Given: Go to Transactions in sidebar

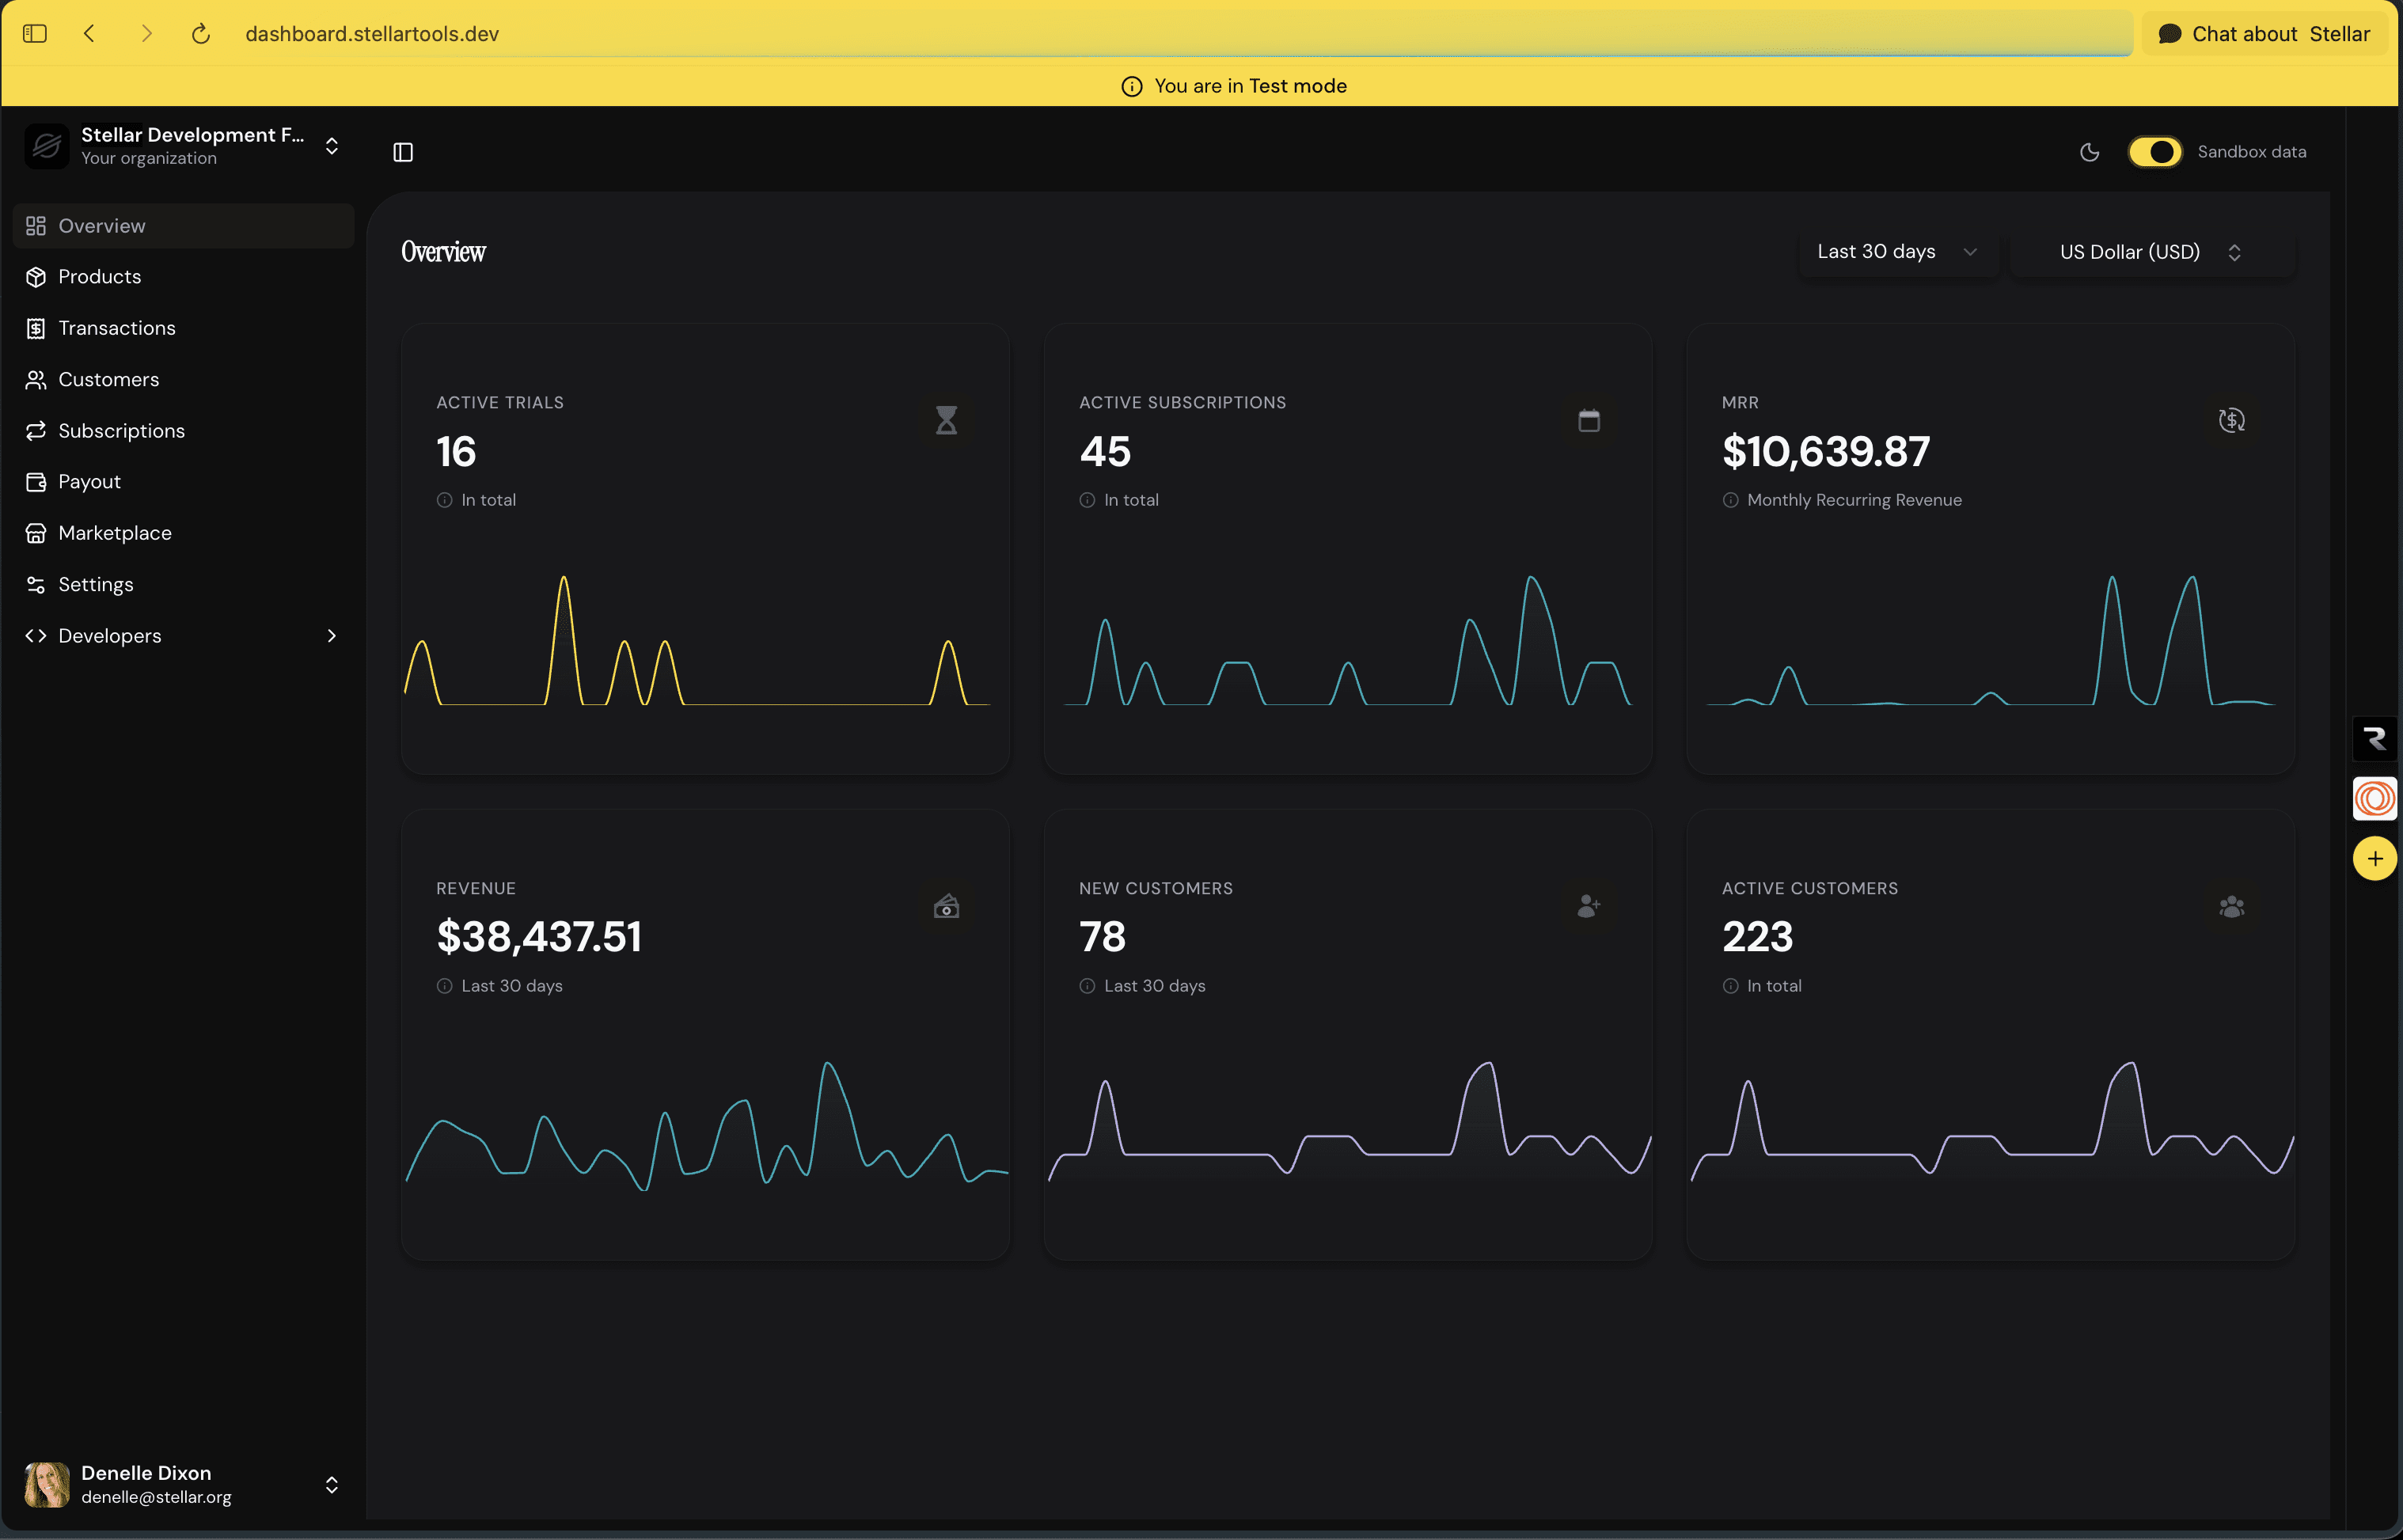Looking at the screenshot, I should 184,328.
